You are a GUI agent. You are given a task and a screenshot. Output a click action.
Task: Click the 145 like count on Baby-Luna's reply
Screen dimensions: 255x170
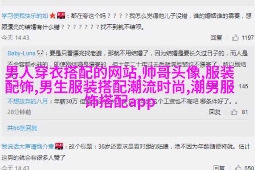243,86
